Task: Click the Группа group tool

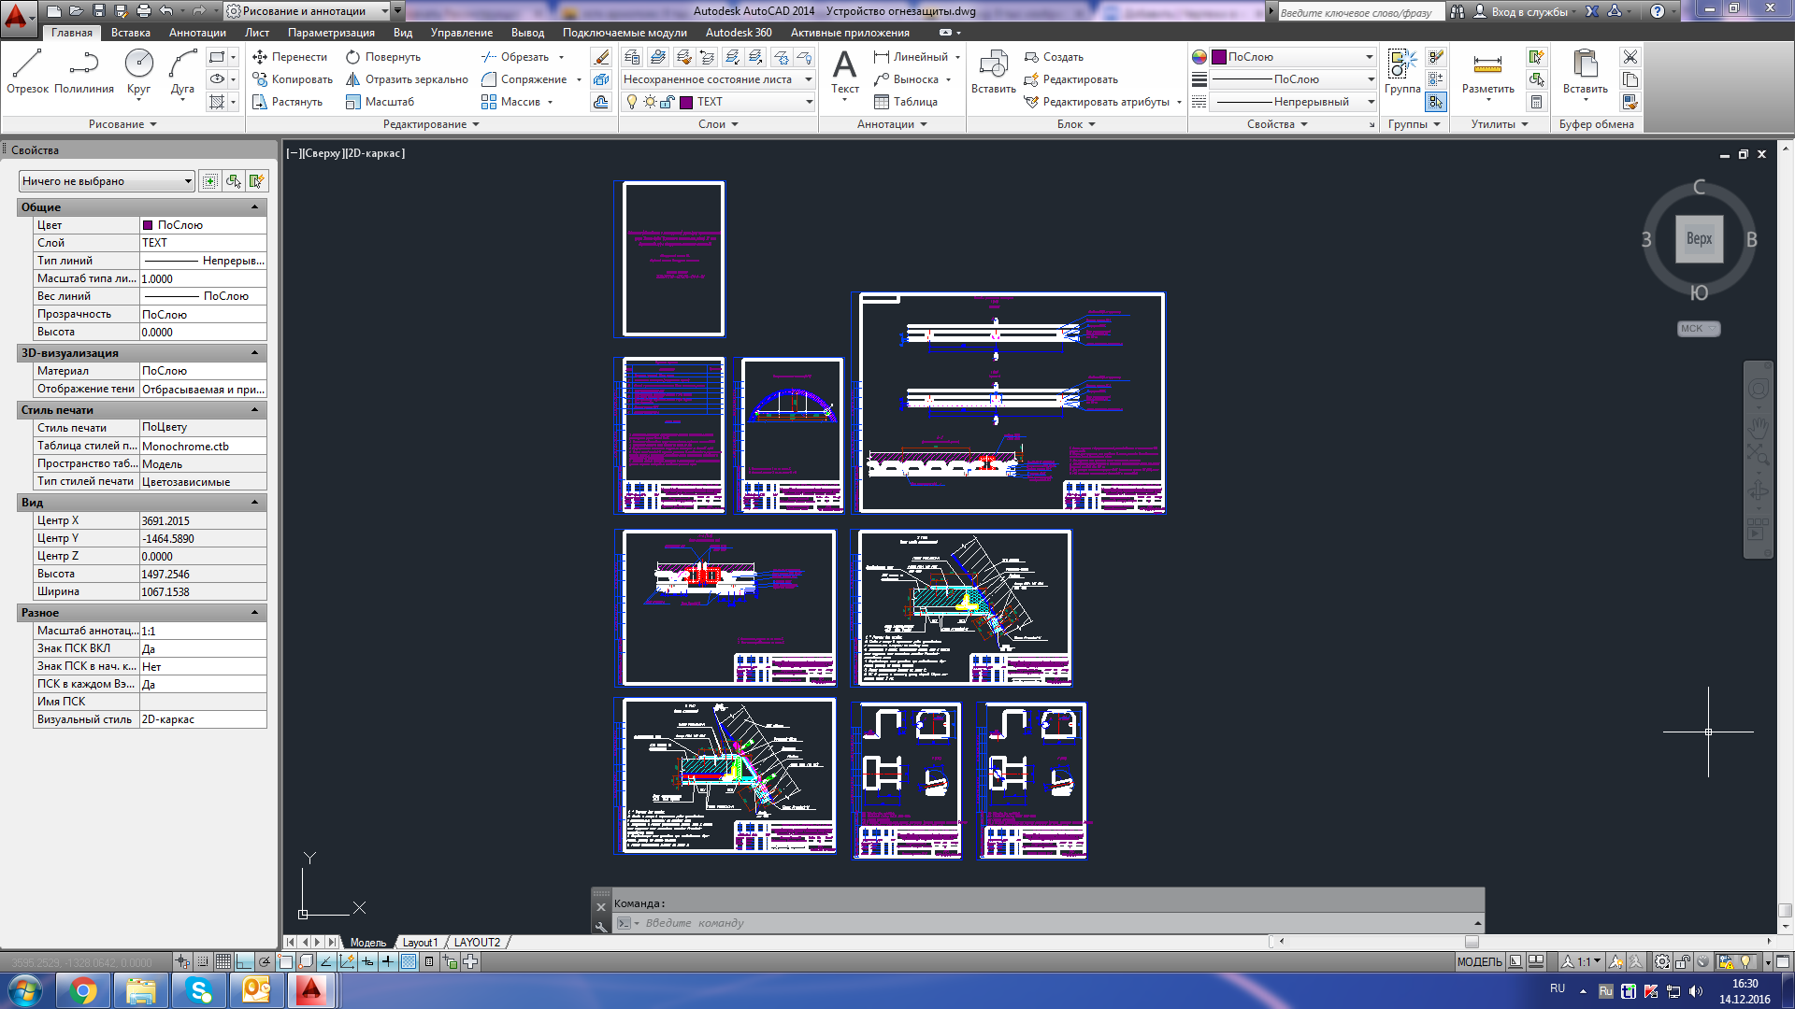Action: coord(1402,72)
